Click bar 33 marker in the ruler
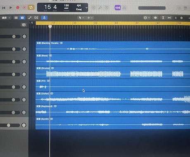 tap(75, 23)
